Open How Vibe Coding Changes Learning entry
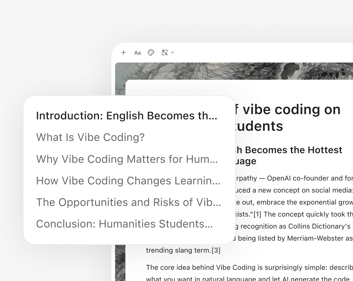 [x=128, y=181]
